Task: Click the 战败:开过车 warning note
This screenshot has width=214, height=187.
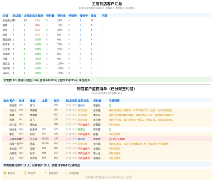Action: coord(141,120)
